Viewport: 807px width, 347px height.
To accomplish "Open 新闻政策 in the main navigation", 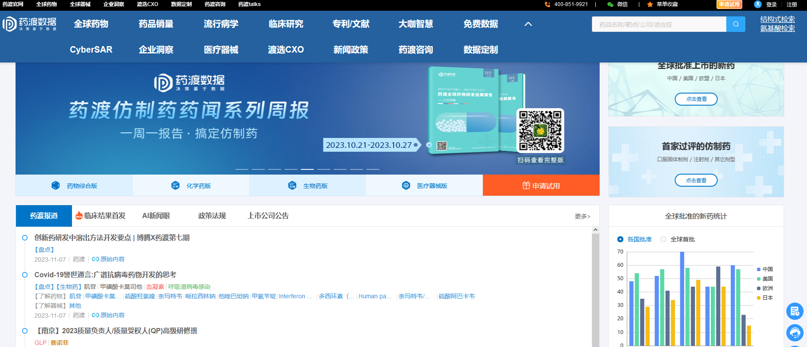I will pos(351,50).
